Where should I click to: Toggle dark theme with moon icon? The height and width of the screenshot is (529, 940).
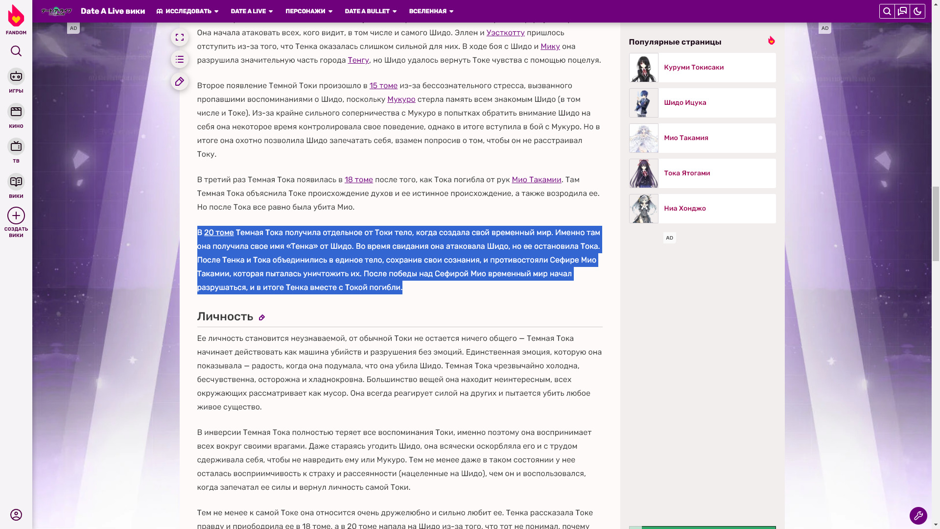pyautogui.click(x=917, y=11)
